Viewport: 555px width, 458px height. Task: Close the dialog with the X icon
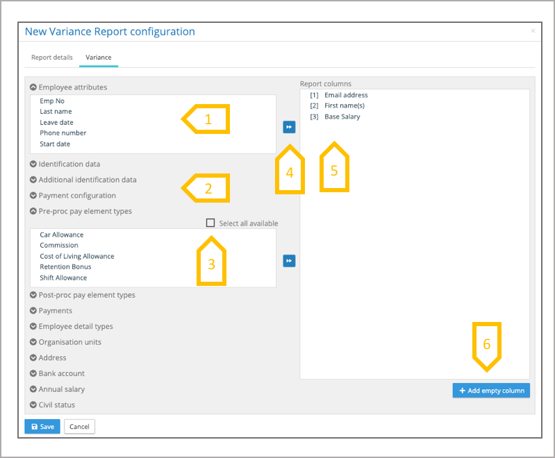click(x=533, y=31)
